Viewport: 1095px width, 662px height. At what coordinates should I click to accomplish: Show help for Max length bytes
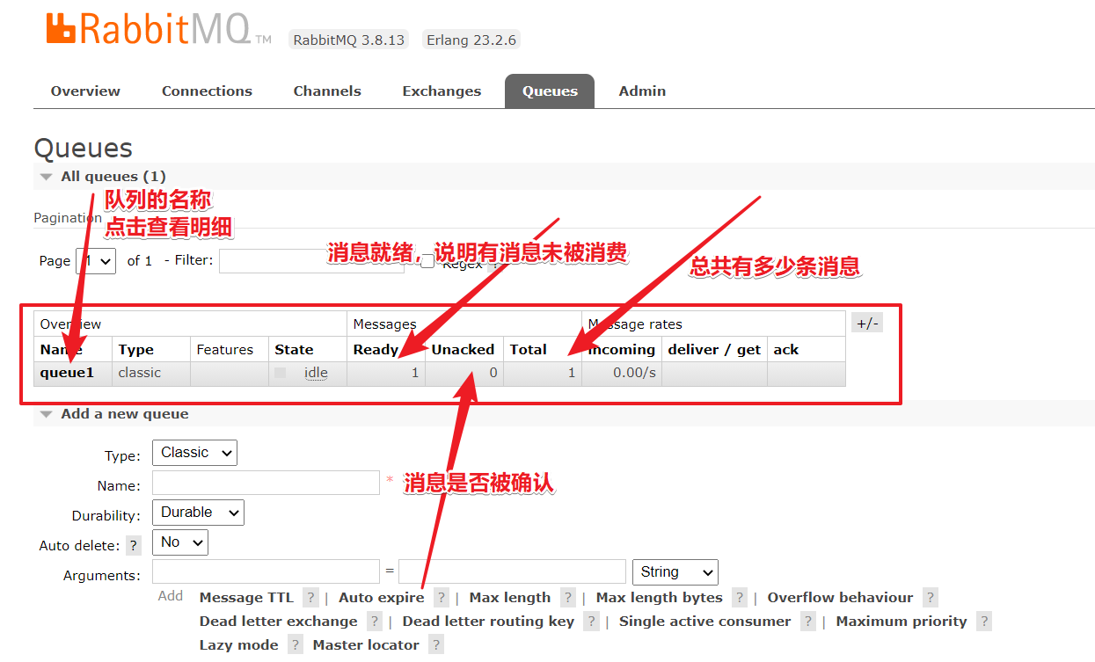740,598
